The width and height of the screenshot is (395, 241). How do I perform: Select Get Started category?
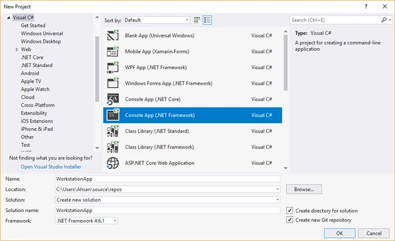click(33, 25)
